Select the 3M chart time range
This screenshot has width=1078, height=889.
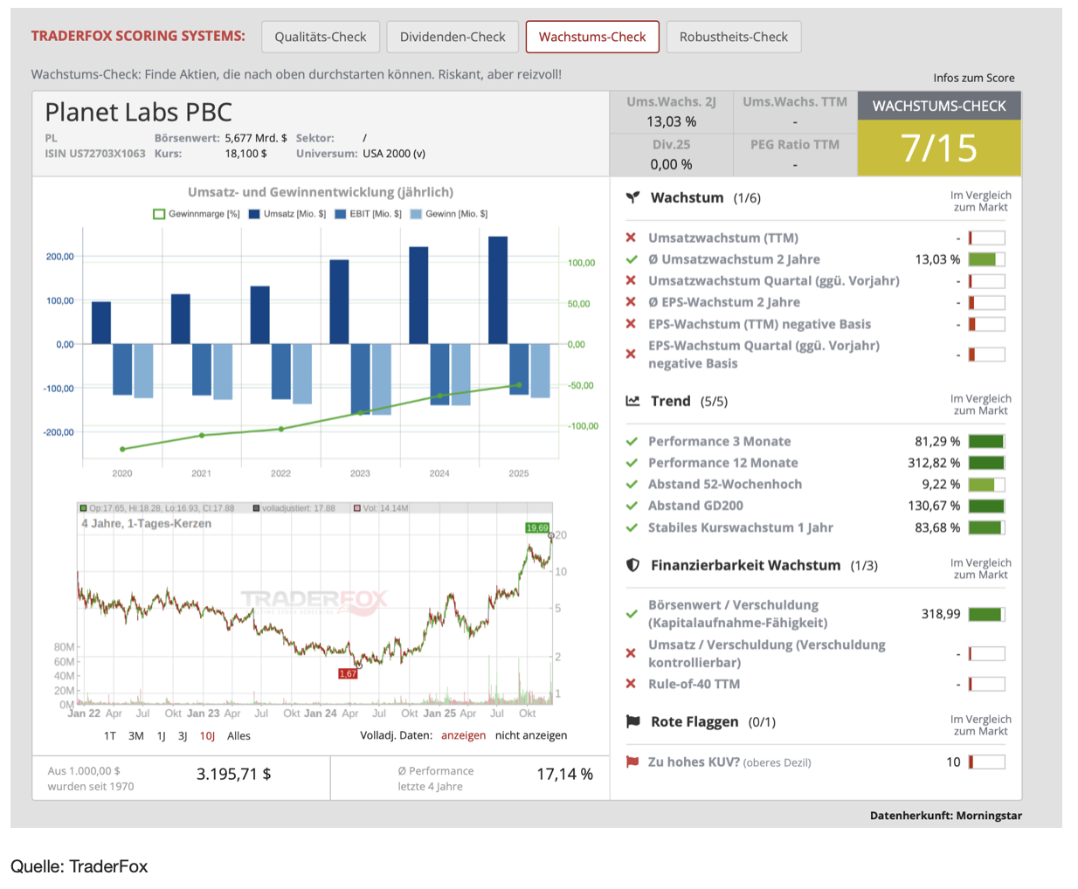pyautogui.click(x=136, y=736)
